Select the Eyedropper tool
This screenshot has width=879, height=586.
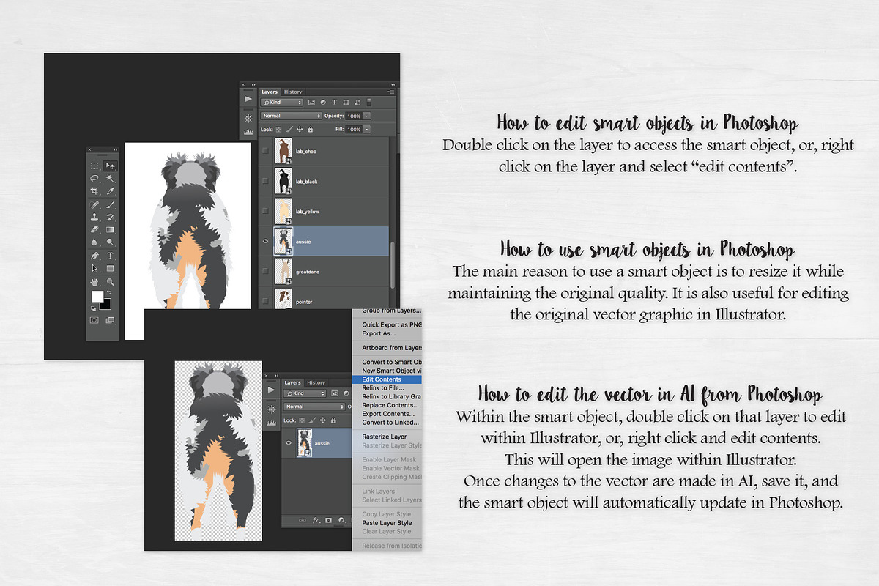coord(111,190)
